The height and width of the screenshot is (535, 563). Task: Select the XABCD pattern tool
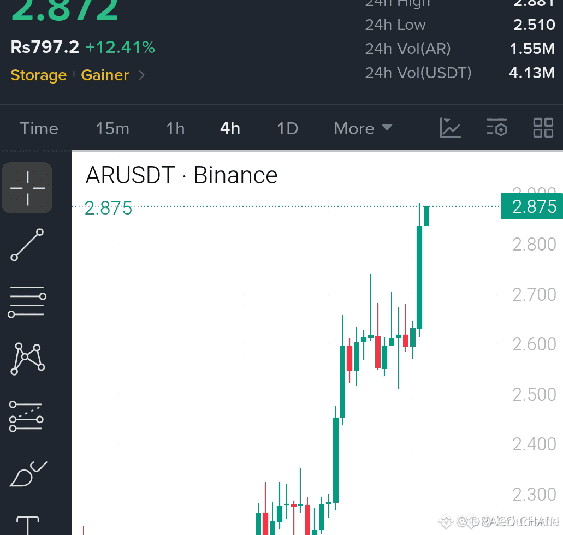tap(28, 359)
